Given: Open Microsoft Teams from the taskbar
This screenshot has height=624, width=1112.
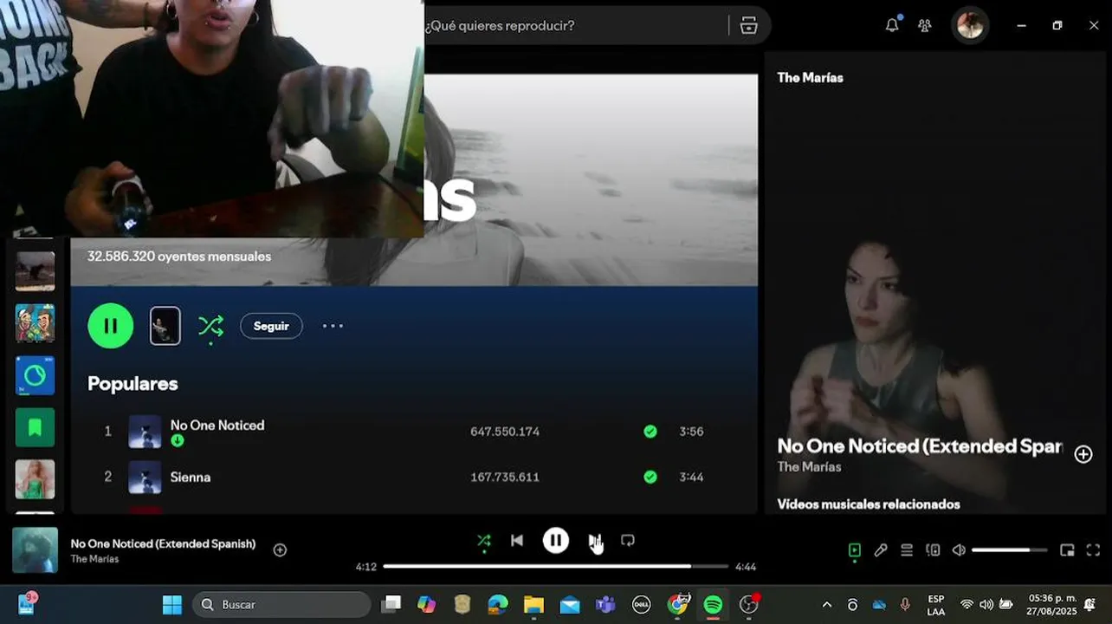Looking at the screenshot, I should point(605,604).
